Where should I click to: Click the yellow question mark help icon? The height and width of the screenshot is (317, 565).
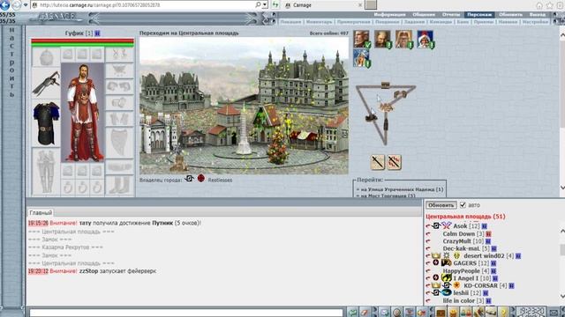[503, 313]
